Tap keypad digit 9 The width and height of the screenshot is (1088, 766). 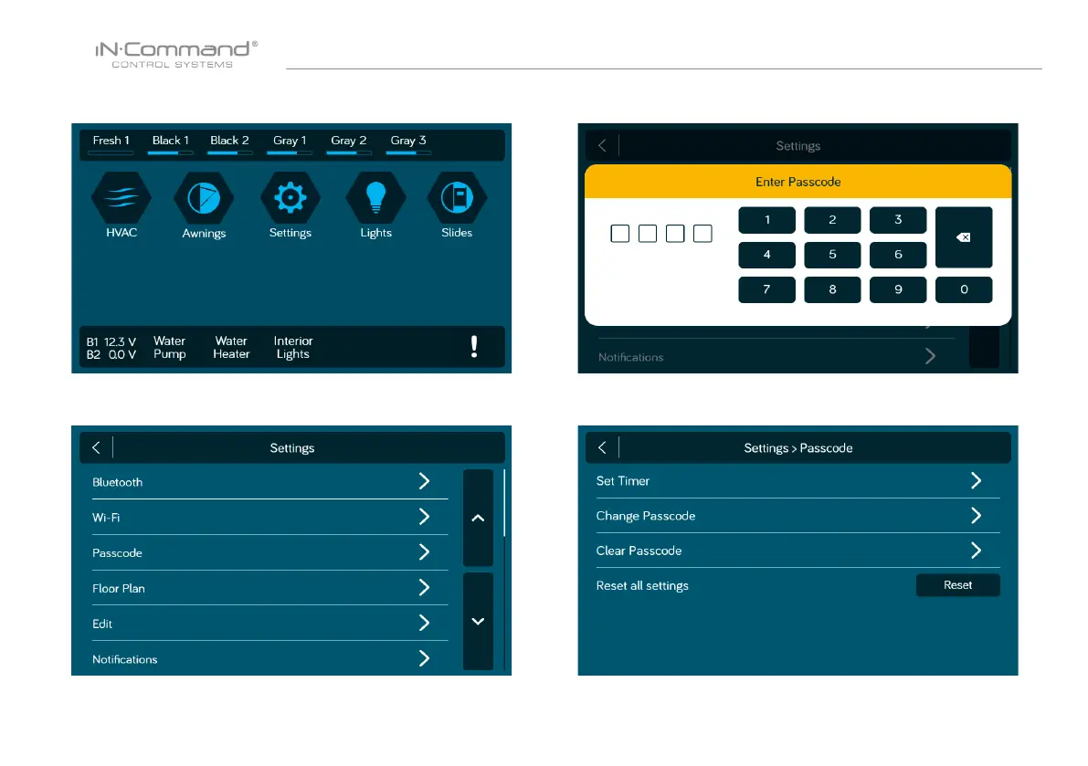[x=898, y=289]
